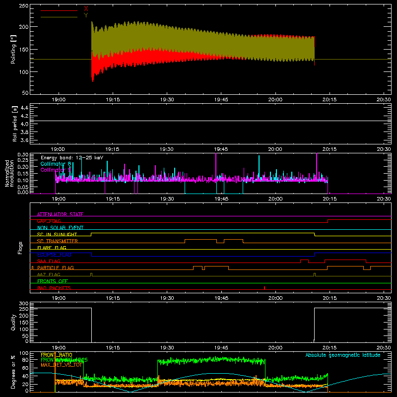Click the orange MAX_DET_VS_TOT legend label

click(62, 365)
